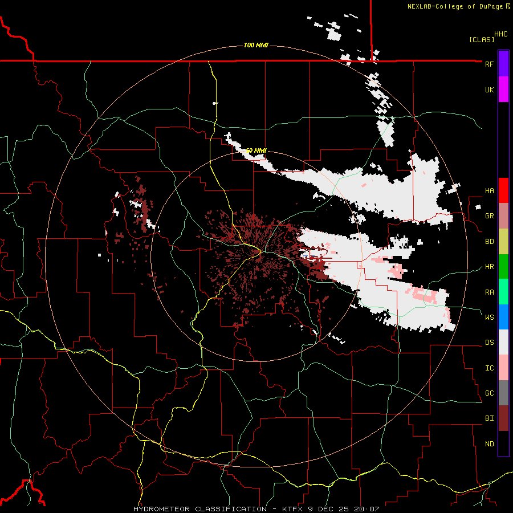Click the 'RA' legend label
Image resolution: width=513 pixels, height=513 pixels.
[x=489, y=292]
